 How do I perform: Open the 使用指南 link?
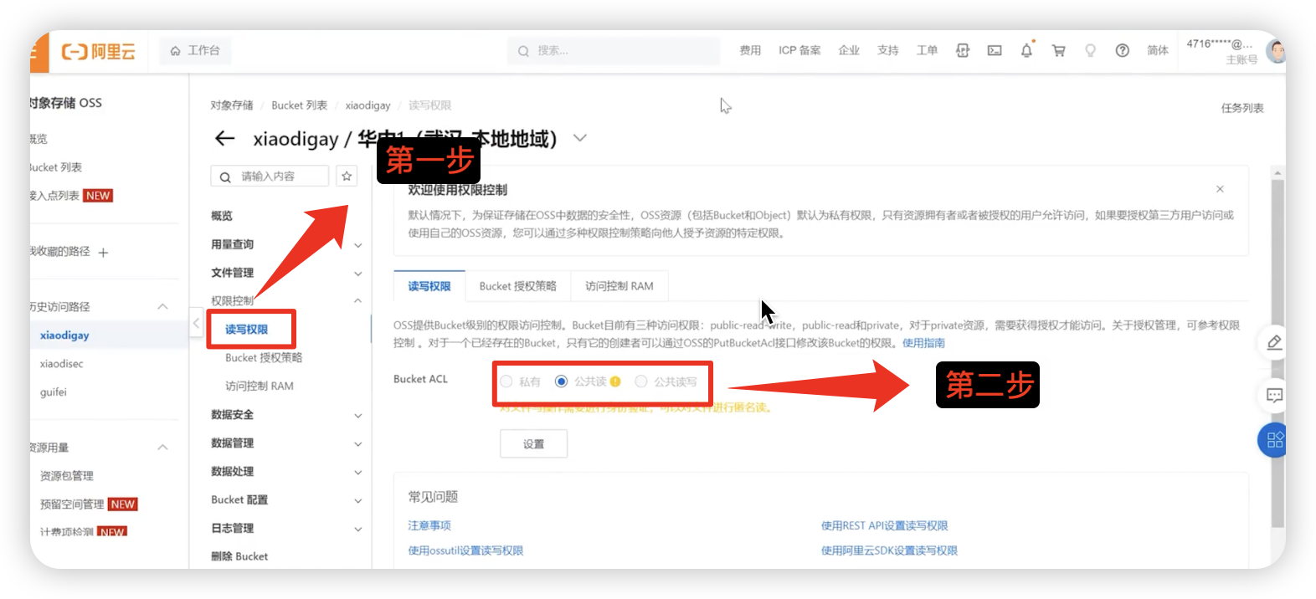click(923, 343)
